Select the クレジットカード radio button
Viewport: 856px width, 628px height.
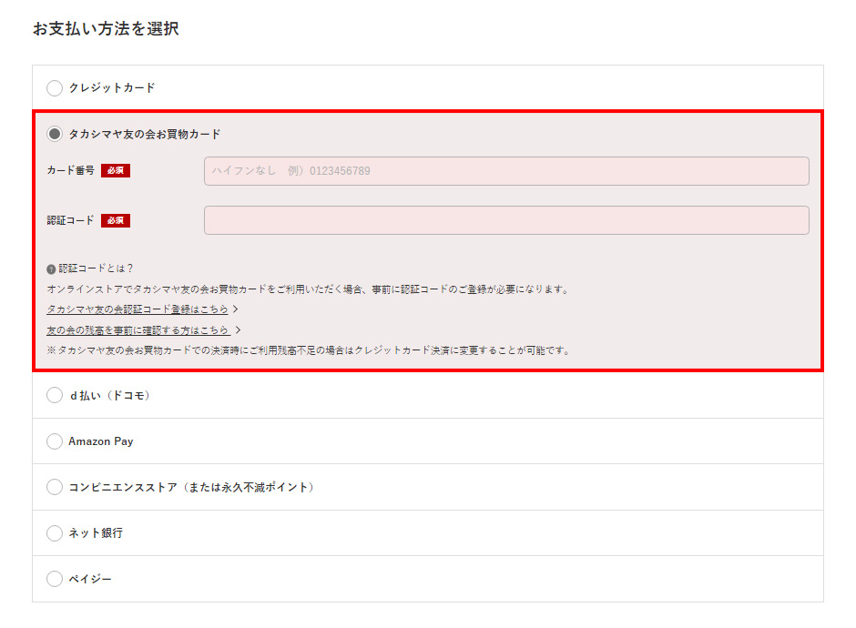point(55,88)
